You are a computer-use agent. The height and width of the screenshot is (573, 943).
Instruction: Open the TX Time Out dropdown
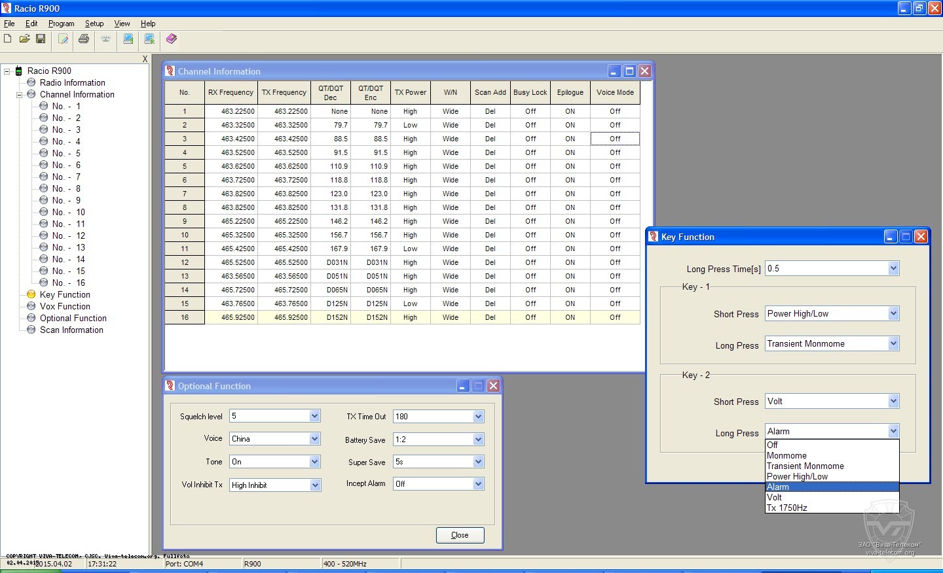[478, 417]
